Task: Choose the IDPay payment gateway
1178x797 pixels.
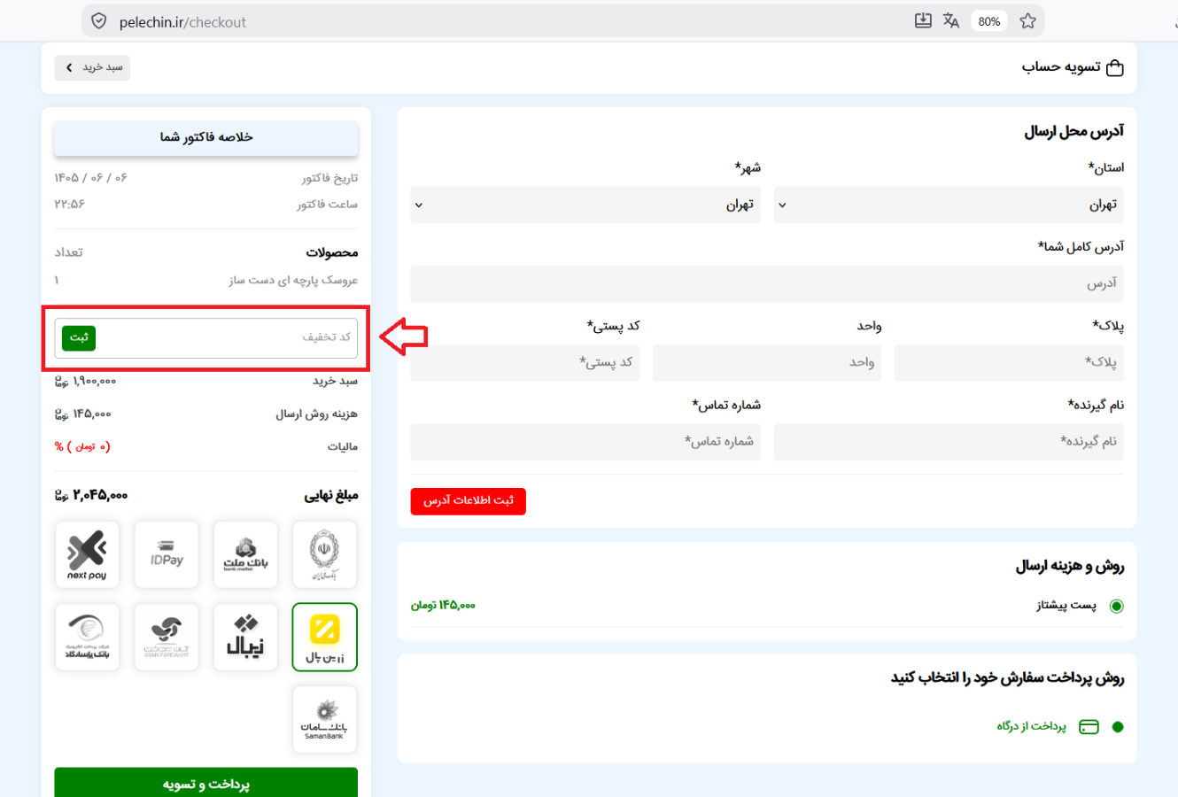Action: pos(167,554)
